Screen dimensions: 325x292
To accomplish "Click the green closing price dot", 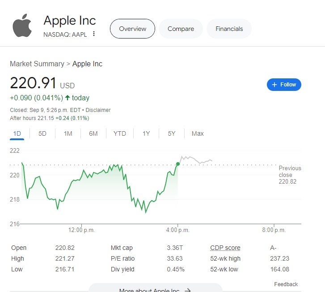I will [x=178, y=164].
